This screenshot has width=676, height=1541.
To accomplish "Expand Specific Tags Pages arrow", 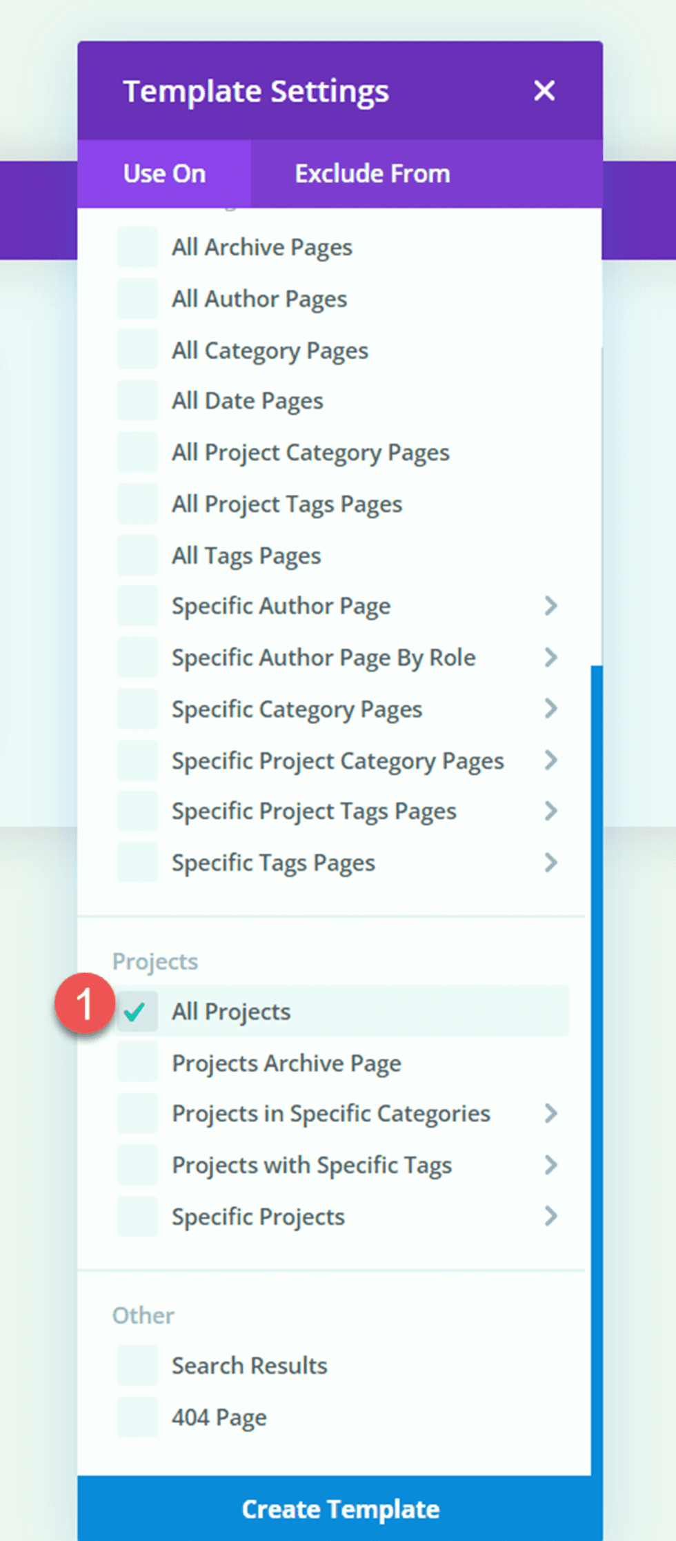I will [x=550, y=863].
